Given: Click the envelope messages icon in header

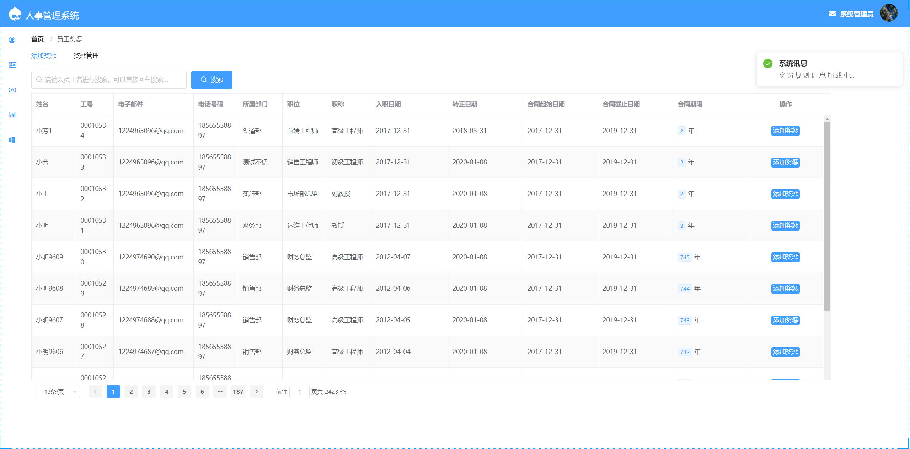Looking at the screenshot, I should click(x=832, y=14).
